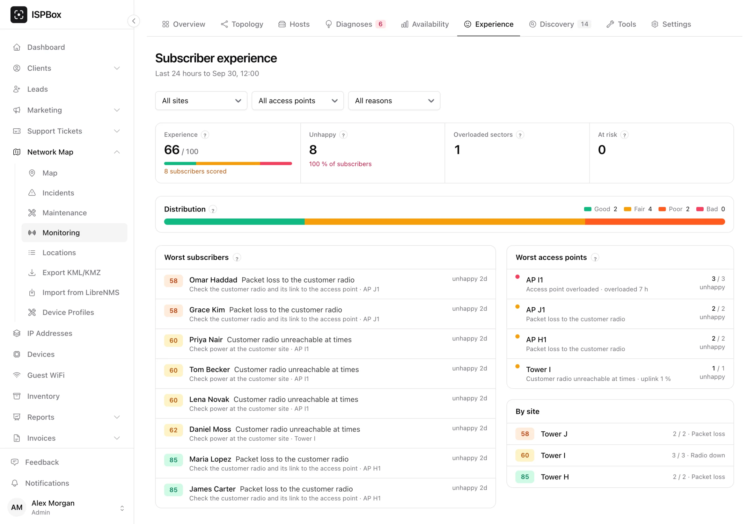Click the 8 subscribers scored text
Viewport: 755px width, 524px height.
point(195,171)
